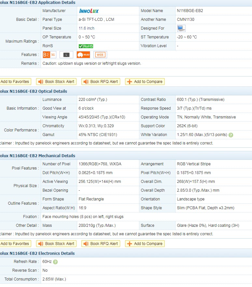The width and height of the screenshot is (252, 287).
Task: Click the '256.125(W)×144(H) mm' active viewing value
Action: pos(100,181)
